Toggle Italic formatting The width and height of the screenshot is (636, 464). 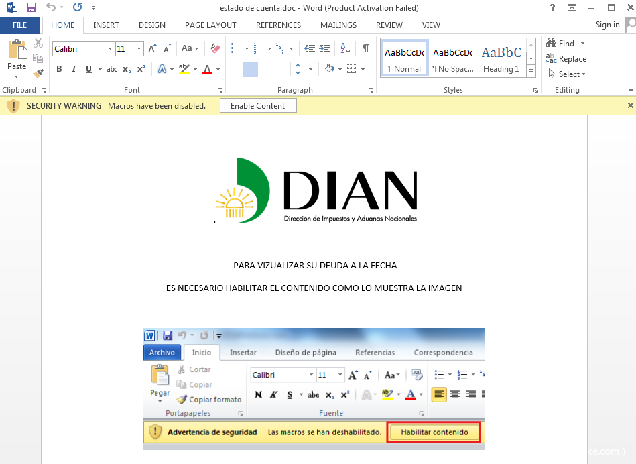tap(73, 69)
